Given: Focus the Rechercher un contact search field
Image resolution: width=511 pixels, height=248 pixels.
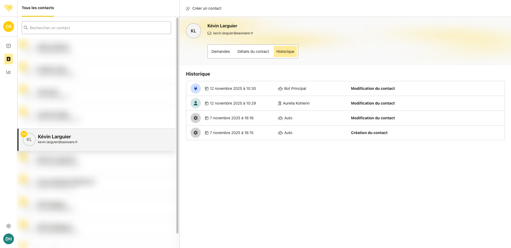Looking at the screenshot, I should coord(96,28).
